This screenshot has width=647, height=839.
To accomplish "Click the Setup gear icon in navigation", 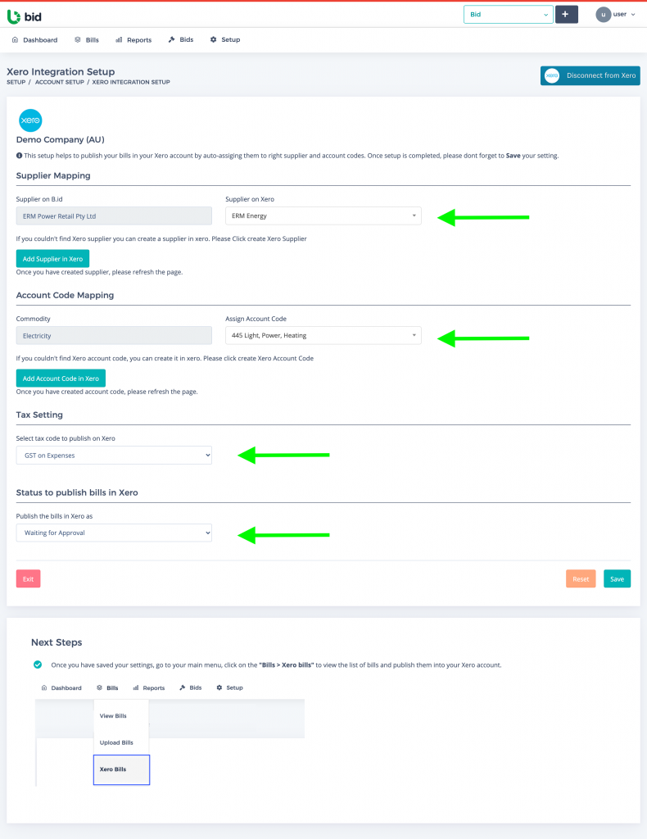I will point(214,39).
